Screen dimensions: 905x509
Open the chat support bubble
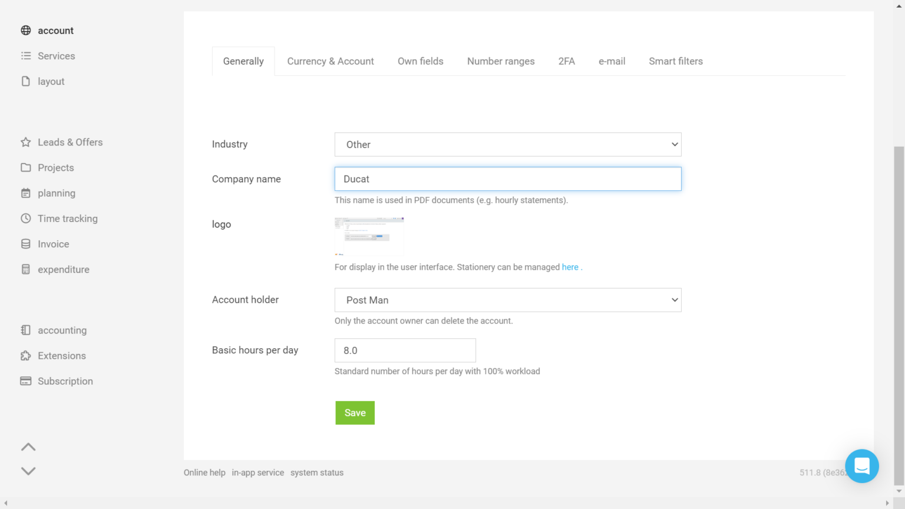[x=861, y=466]
